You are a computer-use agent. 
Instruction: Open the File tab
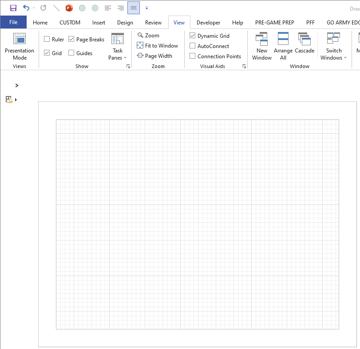[x=13, y=22]
